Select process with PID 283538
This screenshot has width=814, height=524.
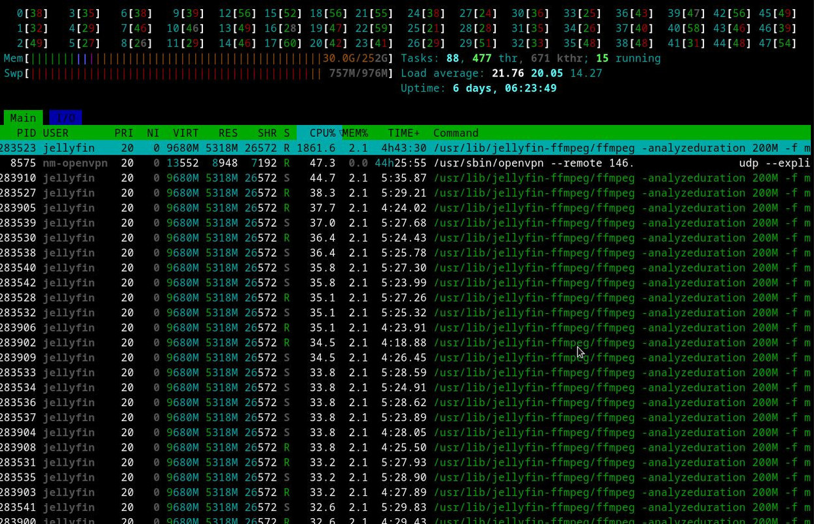tap(405, 253)
